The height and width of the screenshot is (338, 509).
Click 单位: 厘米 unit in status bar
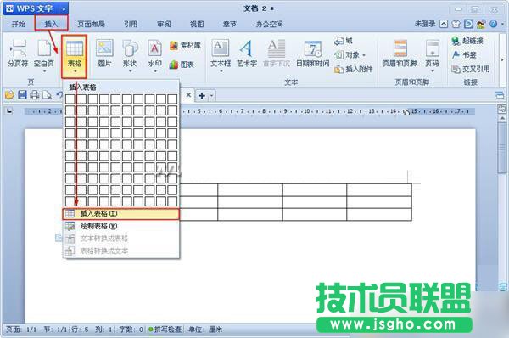[205, 330]
